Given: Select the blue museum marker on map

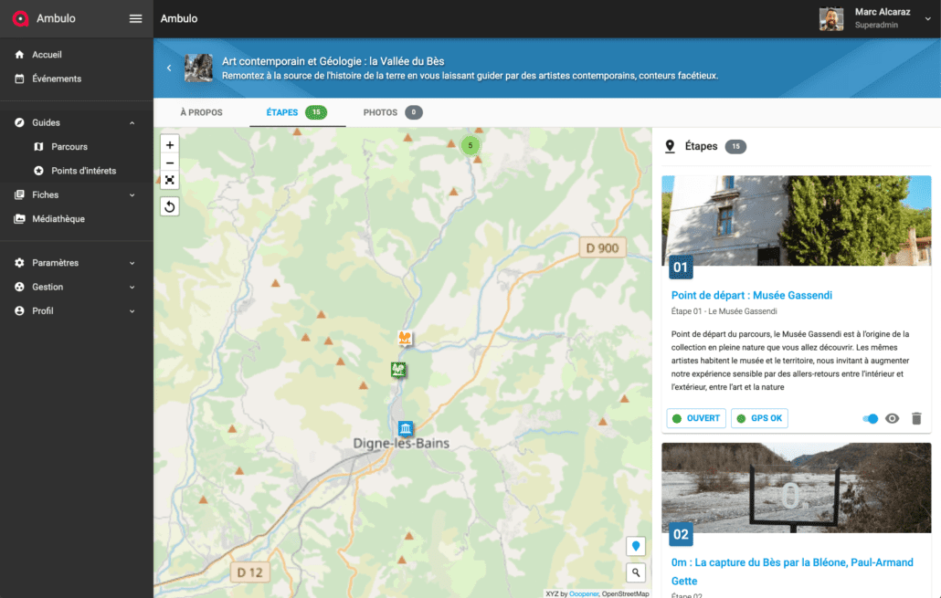Looking at the screenshot, I should (x=406, y=428).
